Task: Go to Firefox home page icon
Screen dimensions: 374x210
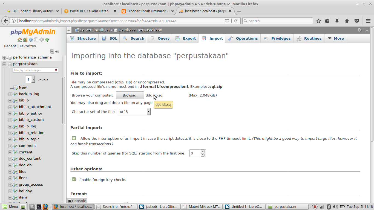Action: pyautogui.click(x=347, y=21)
